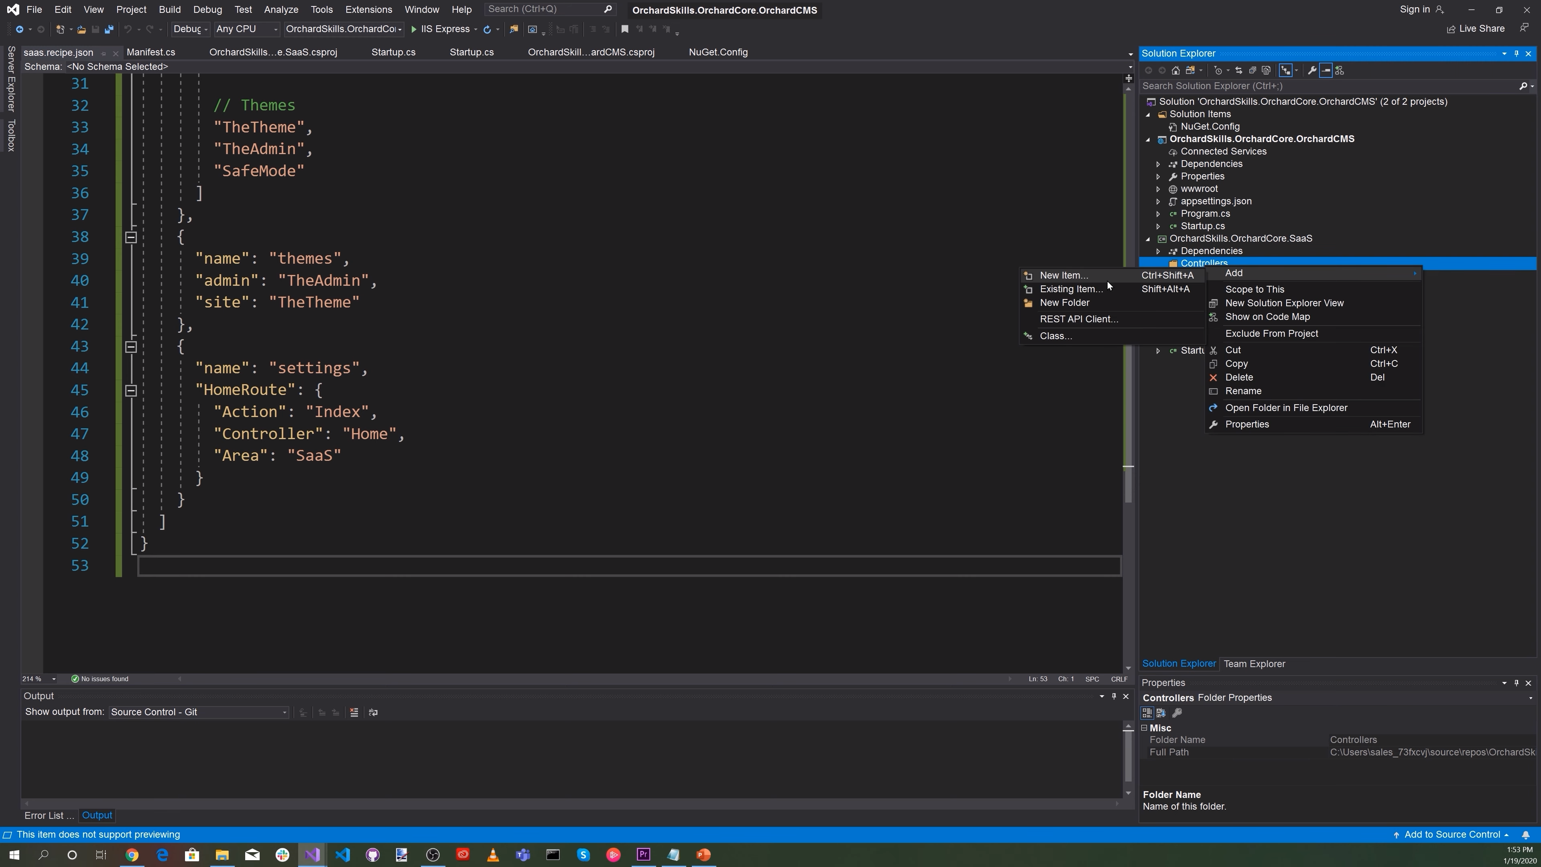This screenshot has width=1541, height=867.
Task: Clear All in Output window toolbar
Action: 354,712
